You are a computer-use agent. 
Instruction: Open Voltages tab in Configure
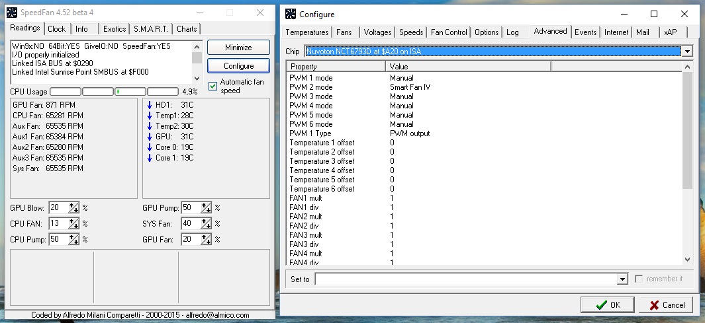click(x=377, y=32)
